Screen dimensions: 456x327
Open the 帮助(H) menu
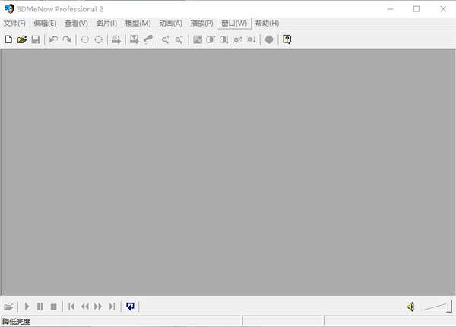267,24
